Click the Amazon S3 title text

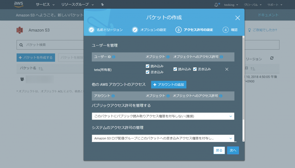(39, 30)
